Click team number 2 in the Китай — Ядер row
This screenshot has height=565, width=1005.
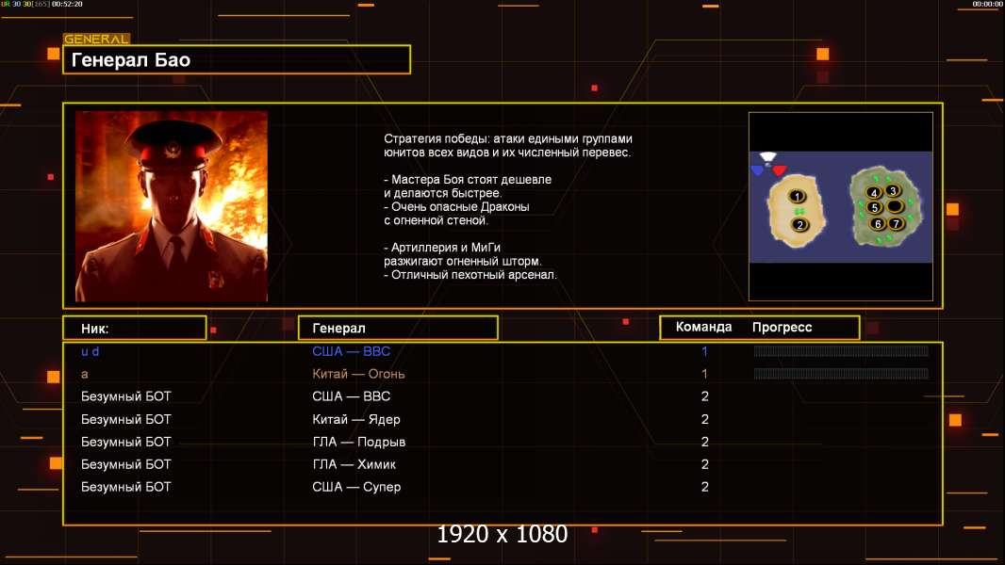tap(704, 419)
